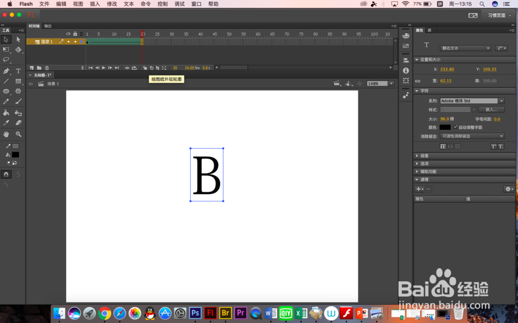Open the Align panel icon

[x=406, y=60]
